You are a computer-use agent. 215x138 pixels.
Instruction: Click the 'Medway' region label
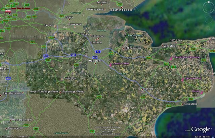click(x=101, y=30)
